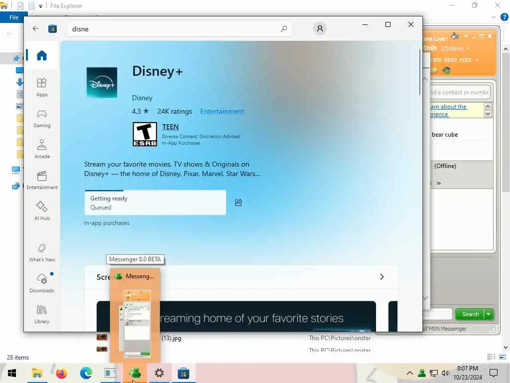This screenshot has height=383, width=510.
Task: Go to Microsoft Store Home sidebar icon
Action: pos(42,56)
